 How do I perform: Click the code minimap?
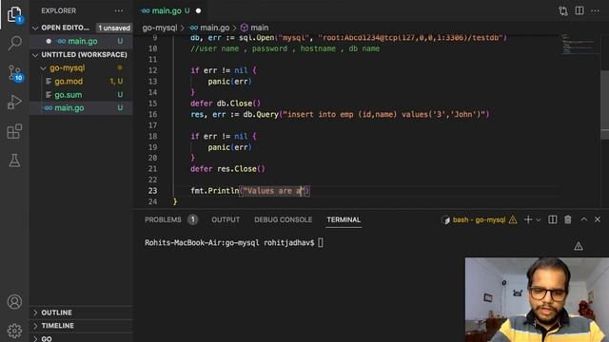[x=579, y=44]
